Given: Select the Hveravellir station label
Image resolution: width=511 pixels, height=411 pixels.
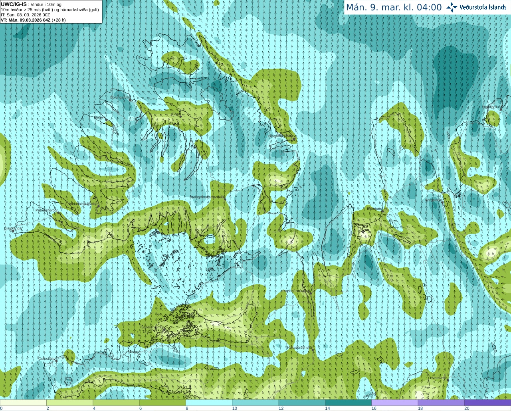Looking at the screenshot, I should tap(438, 378).
